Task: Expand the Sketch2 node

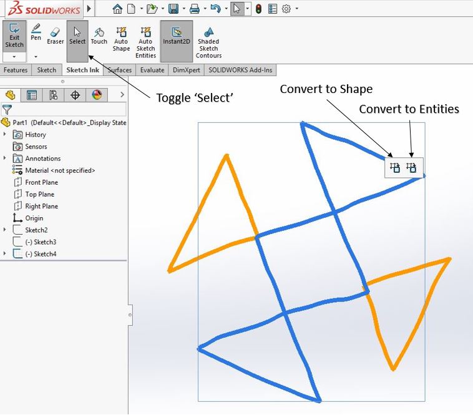Action: [4, 230]
